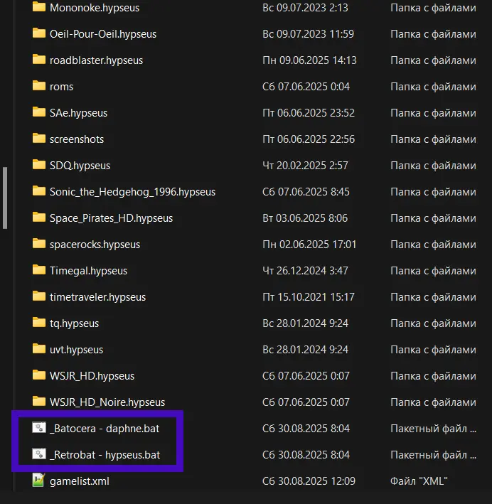Click the Space_Pirates_HD.hypseus folder name
The width and height of the screenshot is (492, 504).
click(111, 218)
